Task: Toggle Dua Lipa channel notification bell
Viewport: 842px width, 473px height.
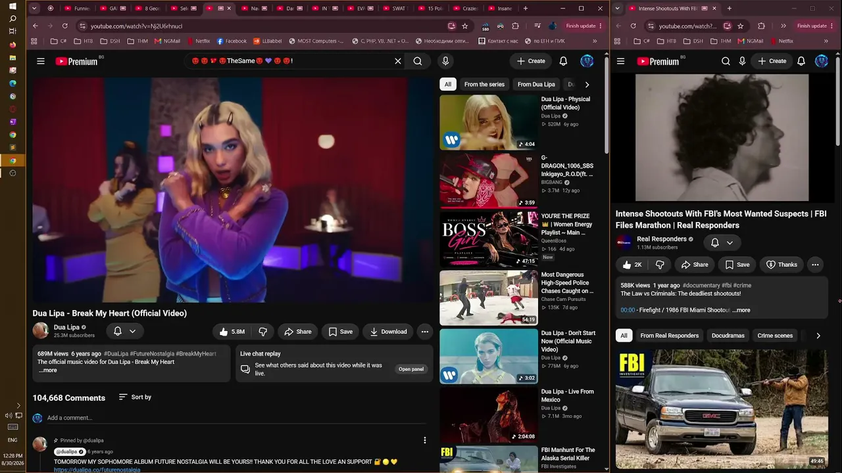Action: pos(117,332)
